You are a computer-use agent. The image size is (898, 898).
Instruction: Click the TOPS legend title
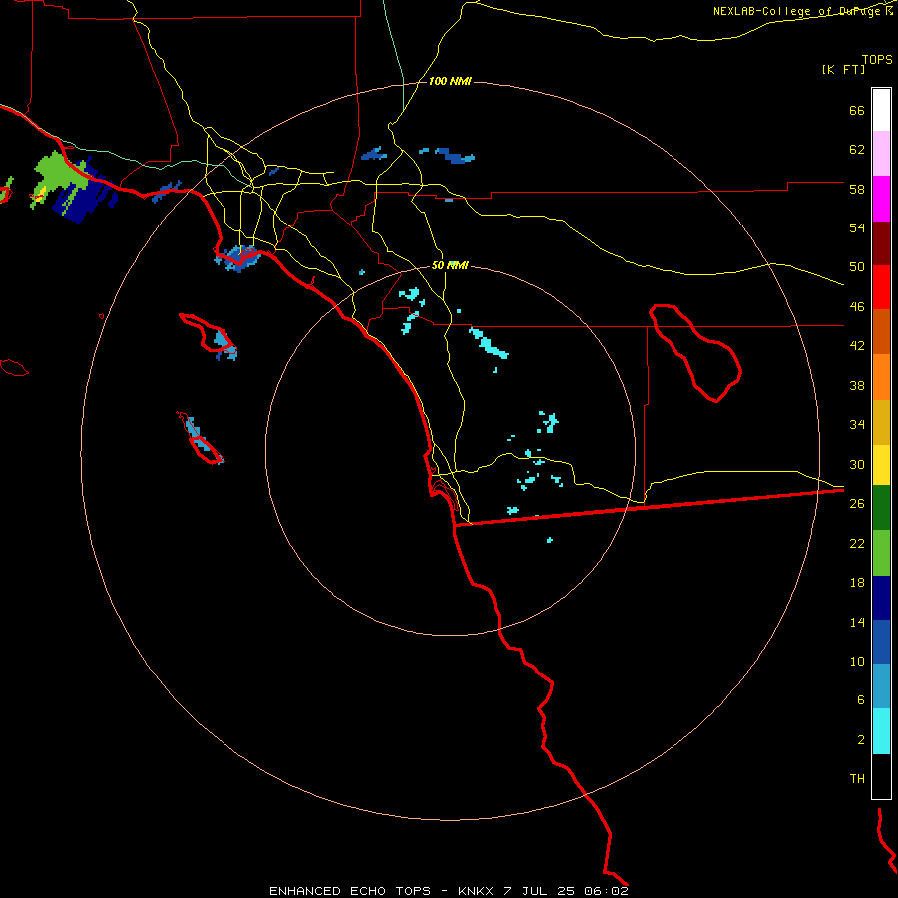point(877,59)
